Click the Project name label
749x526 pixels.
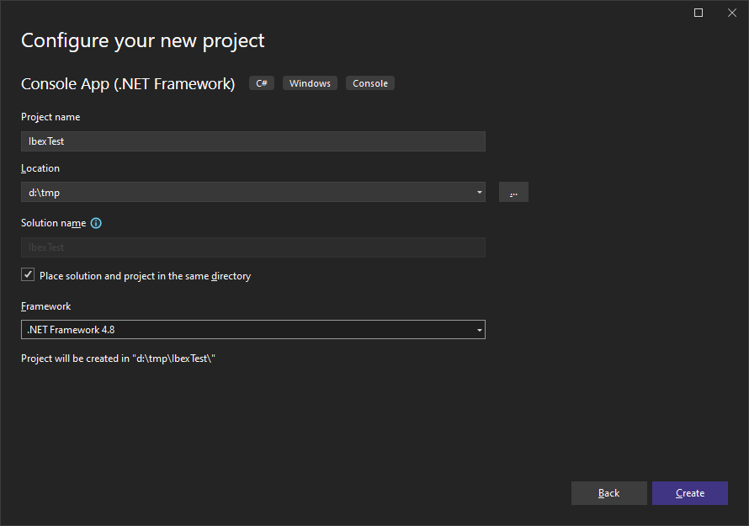(x=50, y=117)
